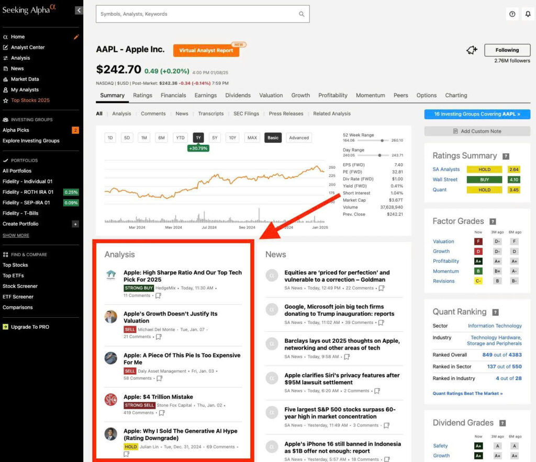Open the Peers tab
This screenshot has width=536, height=462.
coord(400,96)
